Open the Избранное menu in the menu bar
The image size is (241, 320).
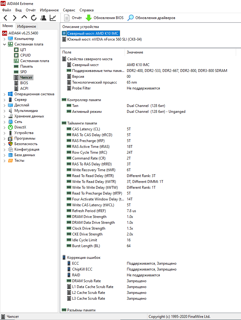pos(49,10)
